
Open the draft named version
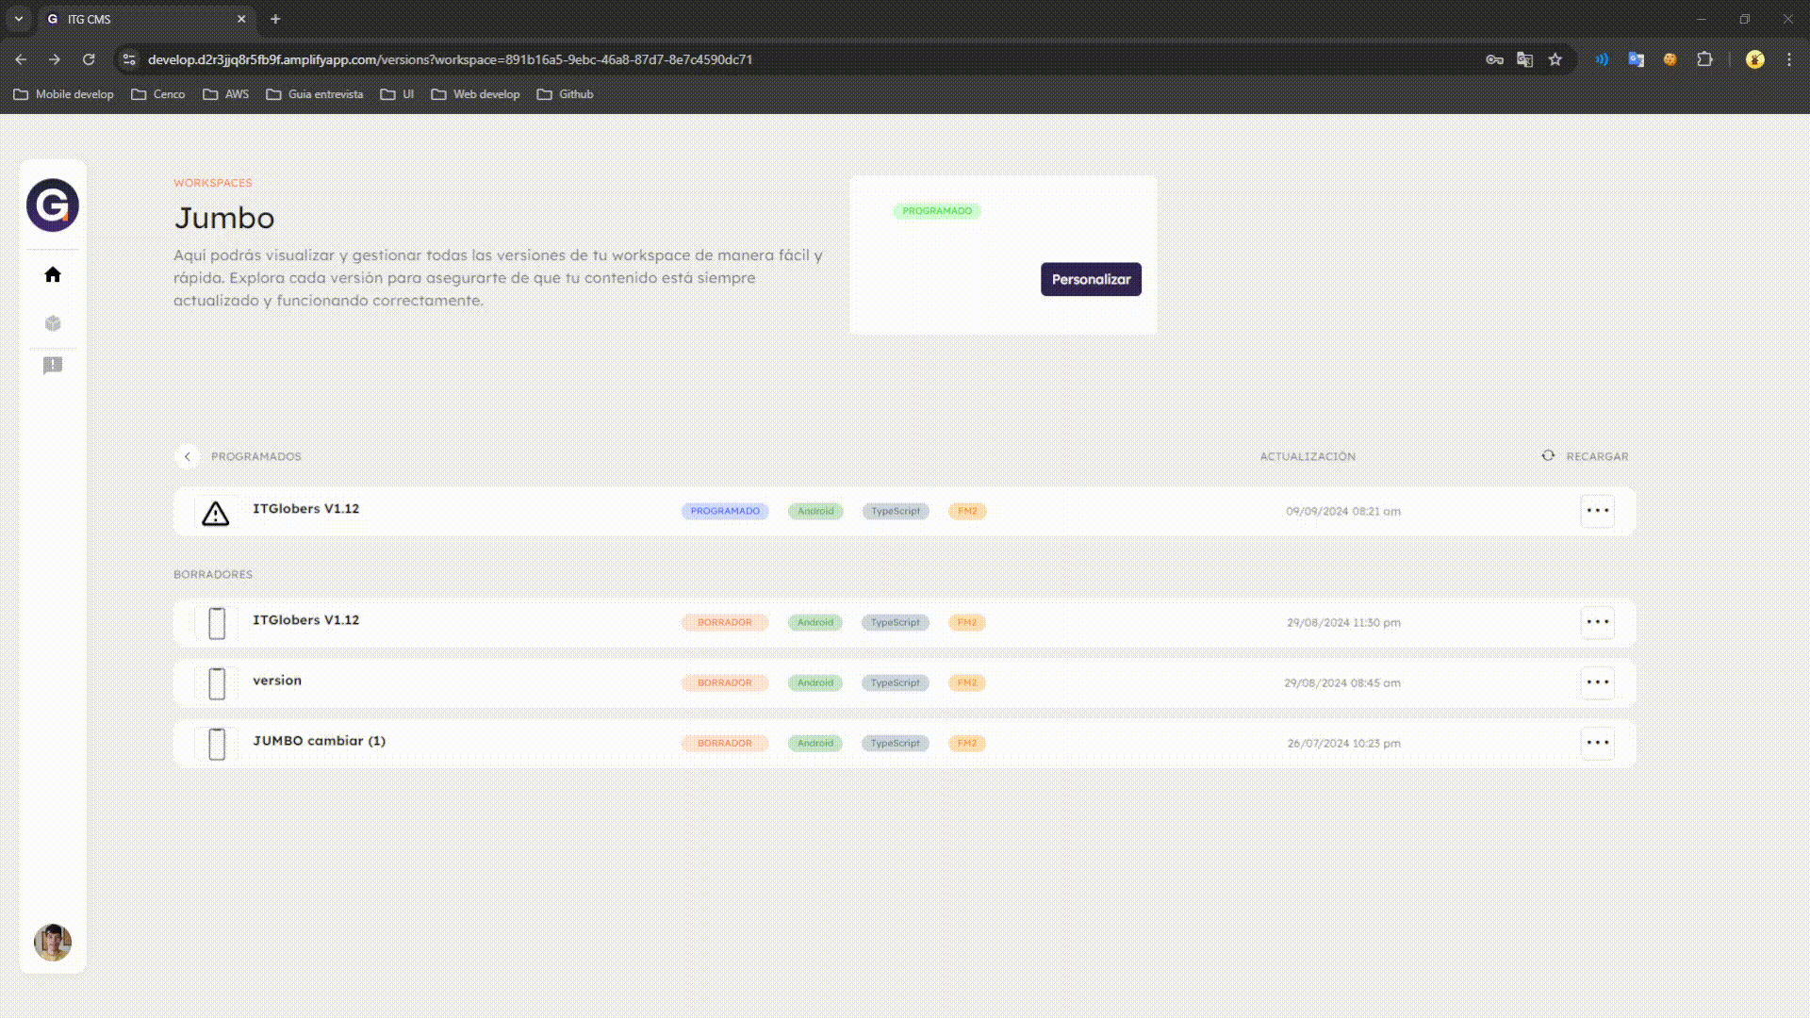click(x=277, y=681)
